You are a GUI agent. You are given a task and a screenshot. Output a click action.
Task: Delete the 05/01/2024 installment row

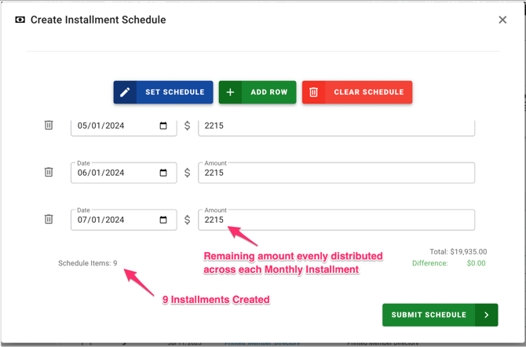(x=49, y=126)
